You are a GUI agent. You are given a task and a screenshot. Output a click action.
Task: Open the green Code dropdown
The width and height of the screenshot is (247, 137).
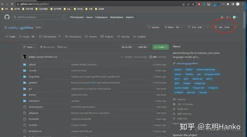161,47
